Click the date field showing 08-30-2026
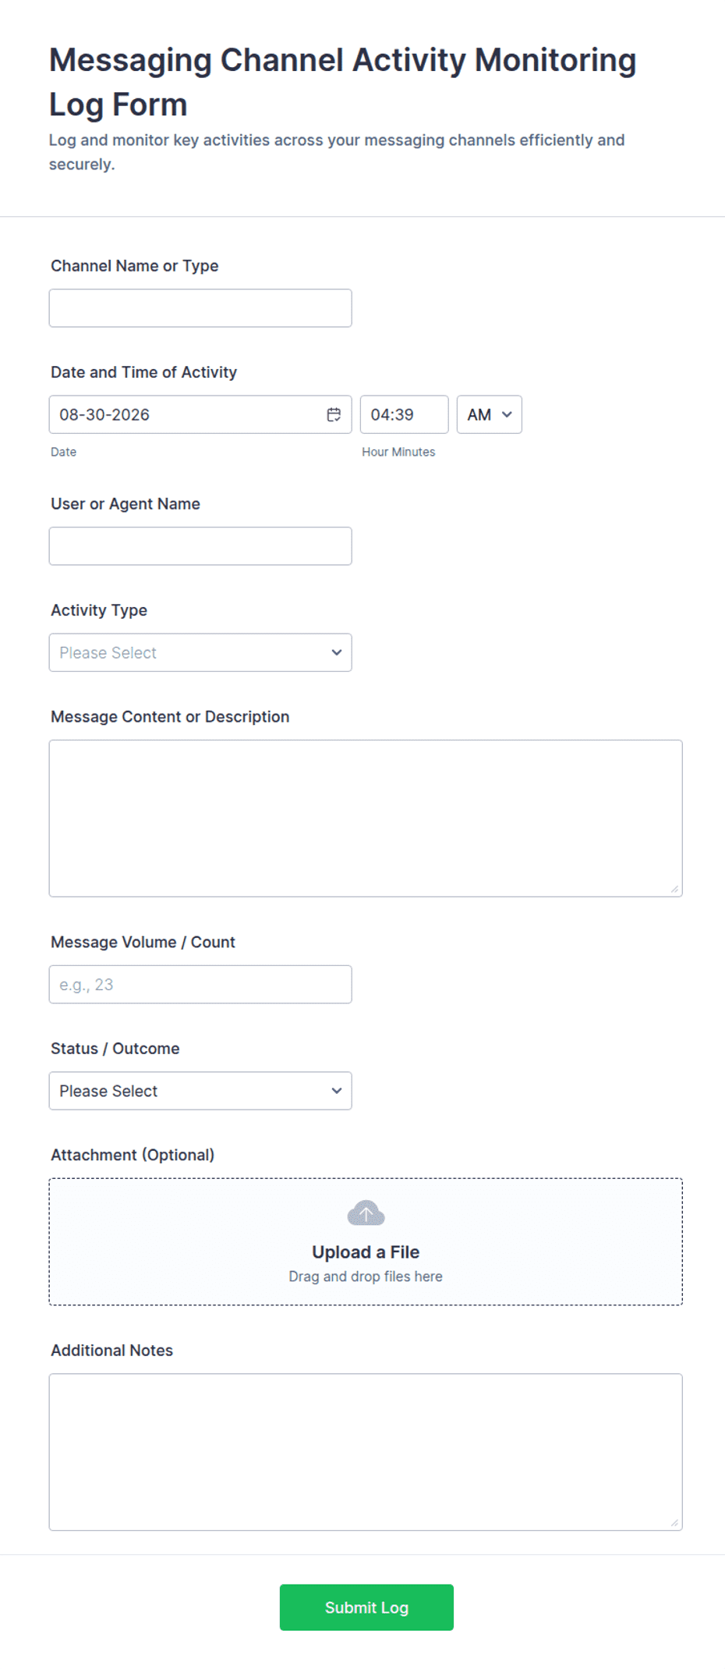Screen dimensions: 725x1669 click(200, 414)
